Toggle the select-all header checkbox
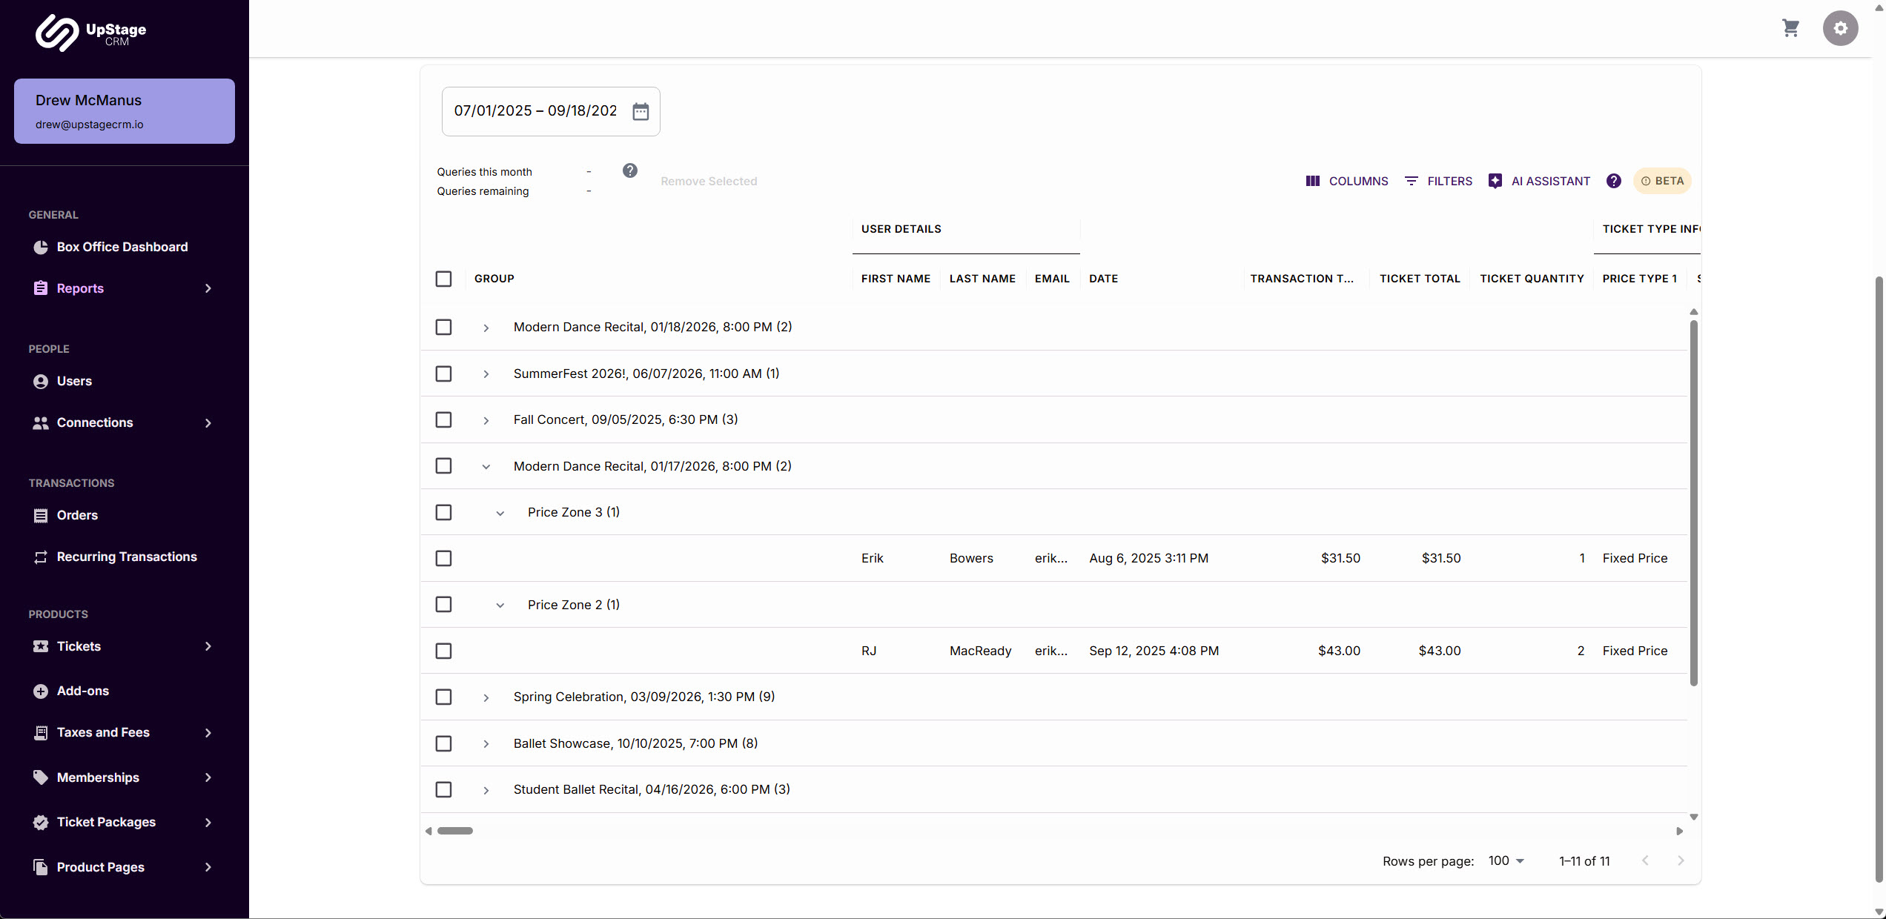1886x919 pixels. coord(443,279)
